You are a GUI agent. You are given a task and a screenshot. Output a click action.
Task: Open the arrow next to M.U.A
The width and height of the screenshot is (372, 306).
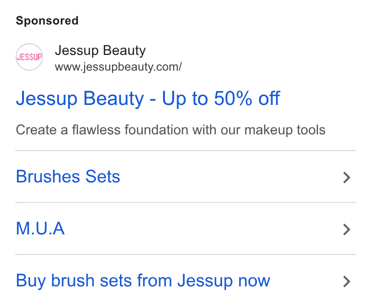click(347, 229)
